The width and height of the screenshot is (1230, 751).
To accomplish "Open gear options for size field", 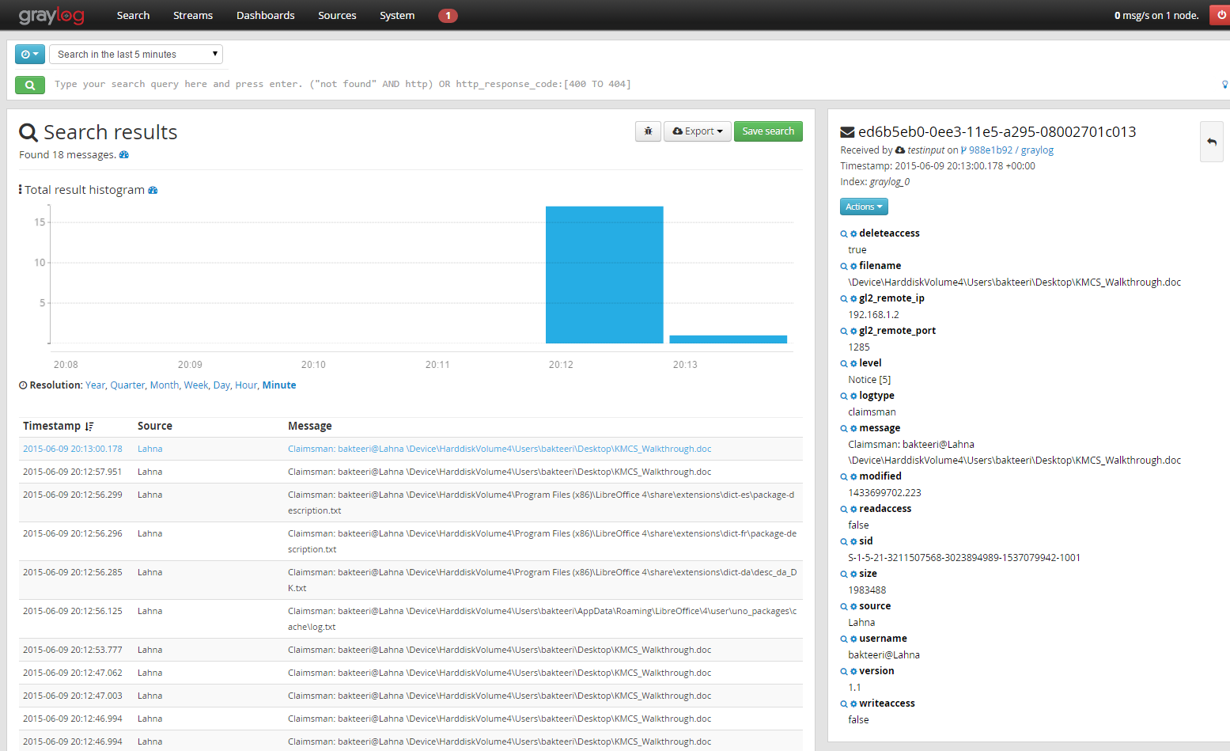I will (x=853, y=575).
